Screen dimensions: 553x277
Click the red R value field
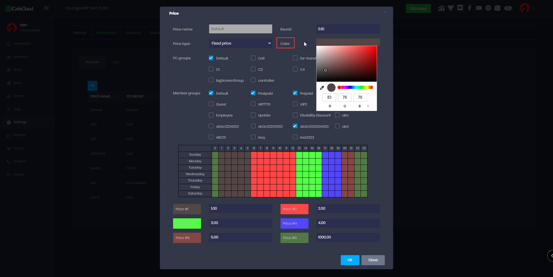pyautogui.click(x=329, y=98)
